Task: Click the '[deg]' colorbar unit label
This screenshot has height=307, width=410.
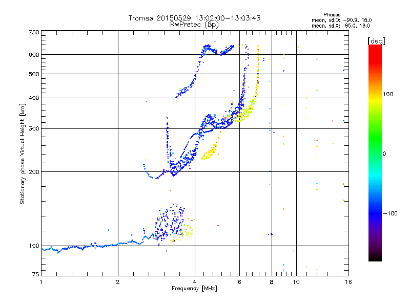Action: click(x=376, y=41)
